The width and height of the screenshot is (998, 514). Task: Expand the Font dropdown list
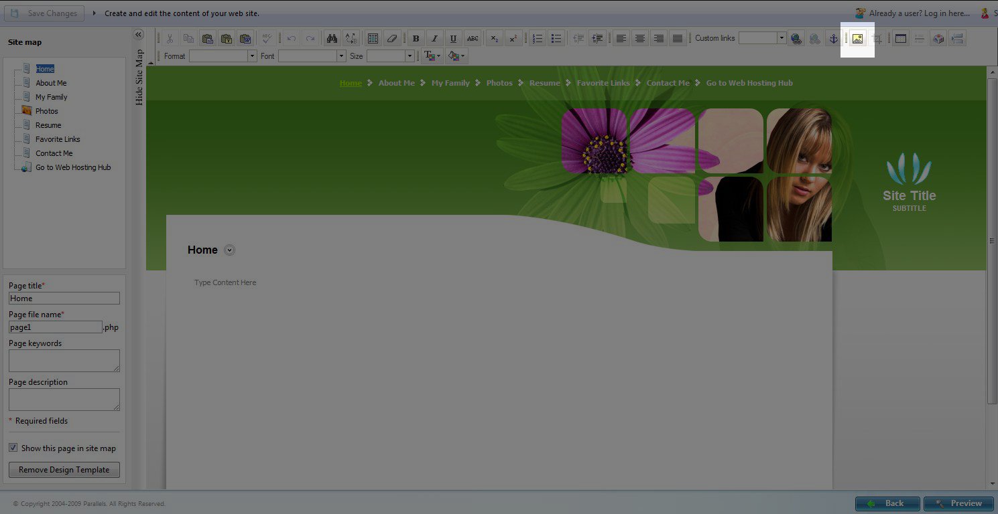[x=341, y=56]
